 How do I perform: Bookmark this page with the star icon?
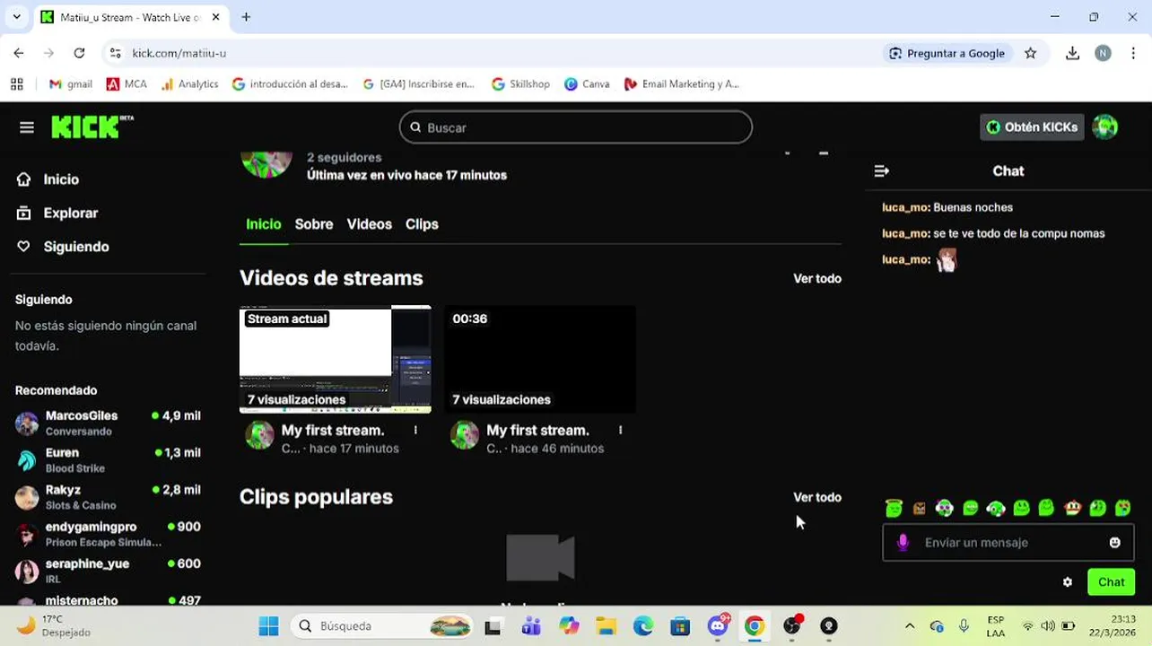pos(1030,53)
